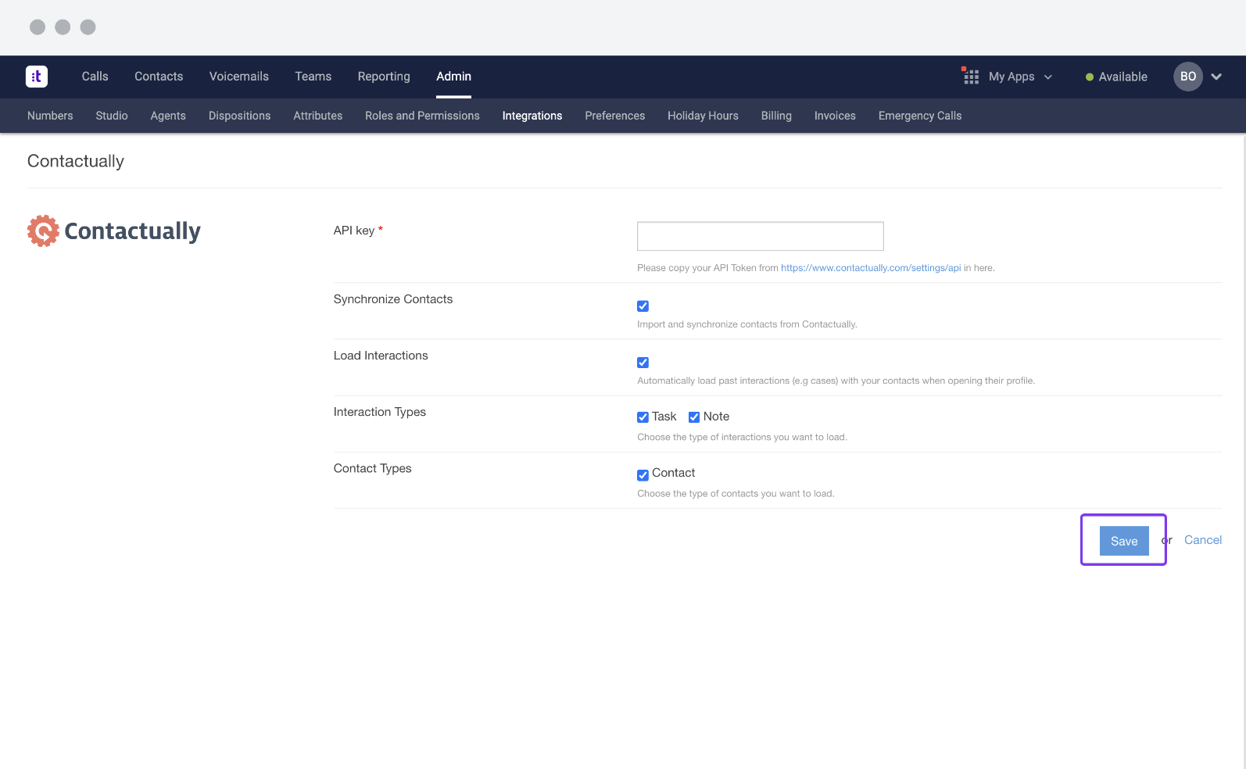Open the Calls tab

(x=95, y=77)
